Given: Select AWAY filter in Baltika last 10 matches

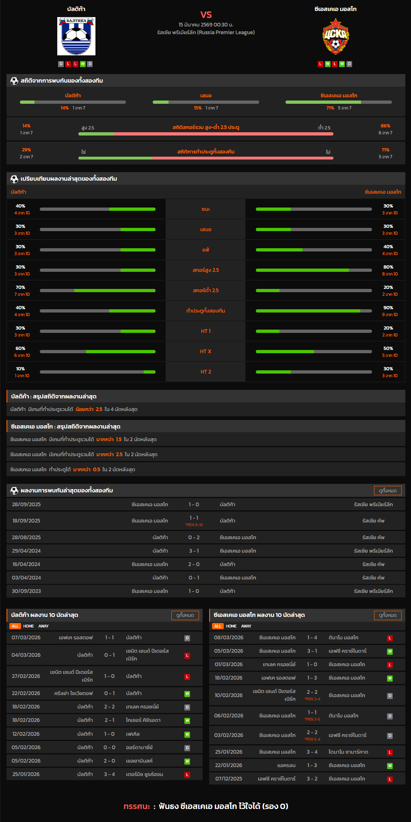Looking at the screenshot, I should [x=43, y=626].
